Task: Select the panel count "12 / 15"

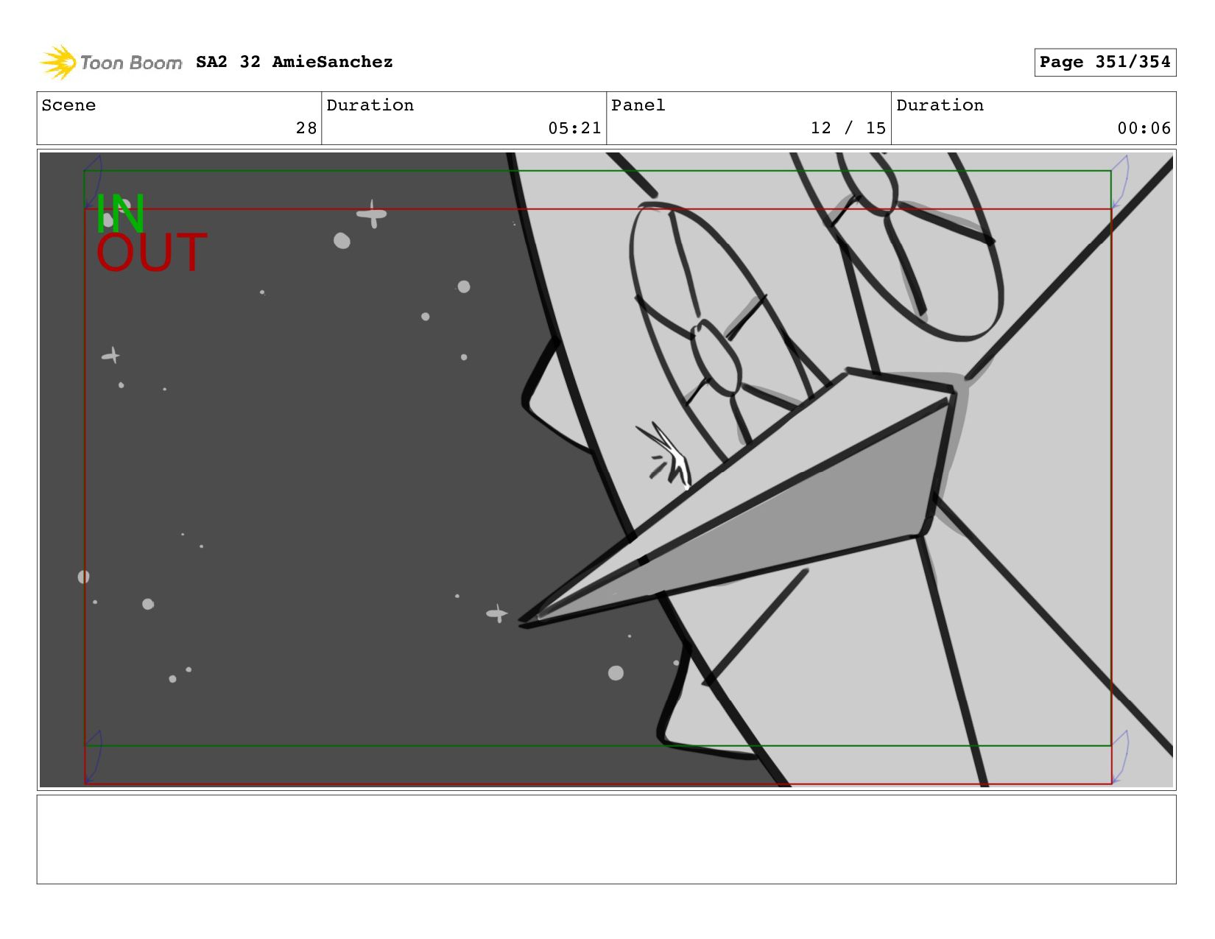Action: point(848,128)
